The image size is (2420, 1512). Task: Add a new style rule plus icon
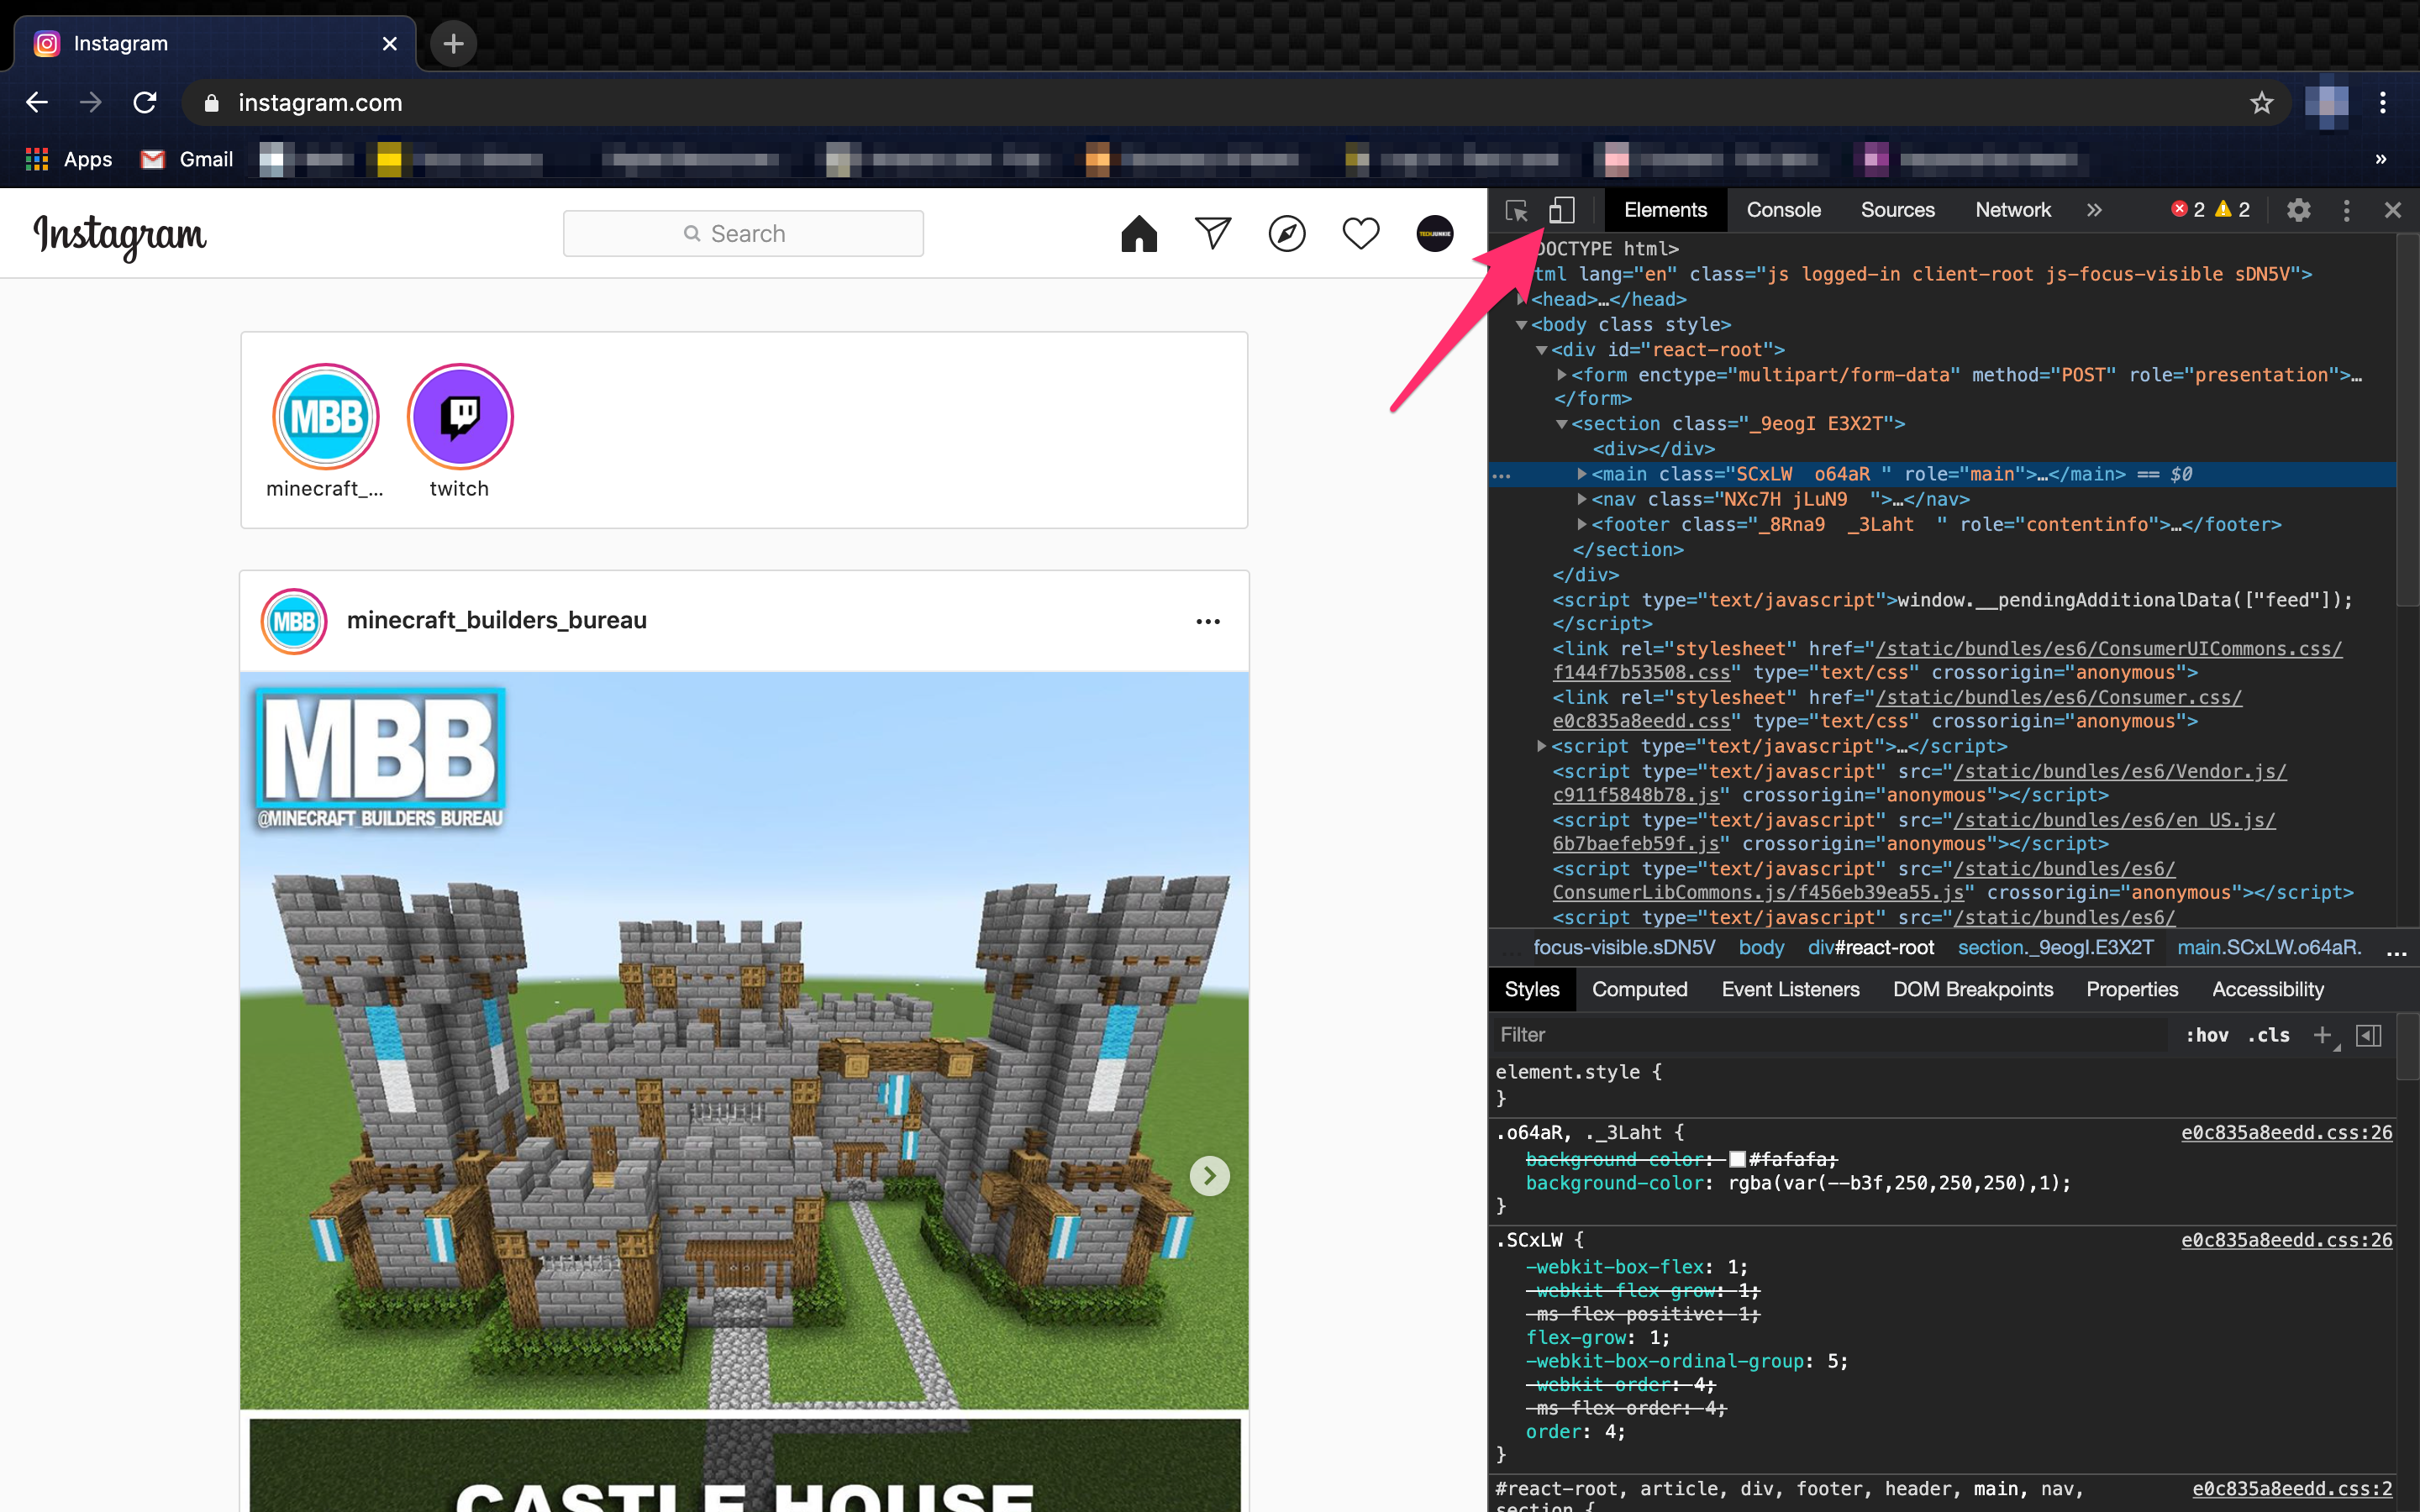click(2323, 1035)
